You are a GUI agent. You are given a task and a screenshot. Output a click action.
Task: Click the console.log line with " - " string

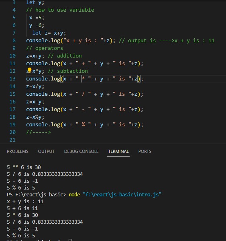[85, 109]
